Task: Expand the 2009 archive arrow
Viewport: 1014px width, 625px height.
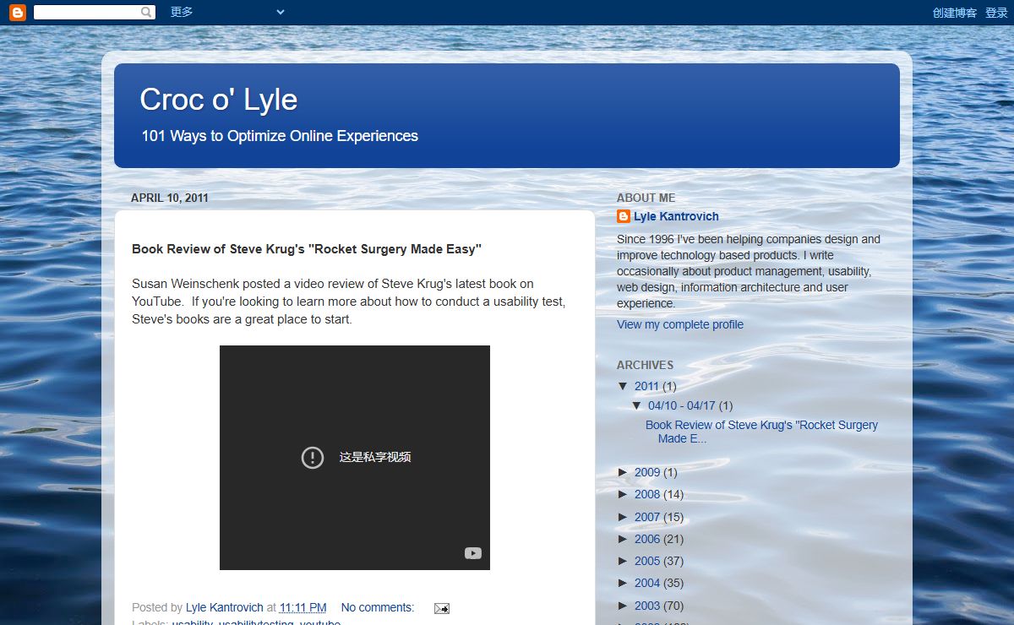Action: click(x=624, y=472)
